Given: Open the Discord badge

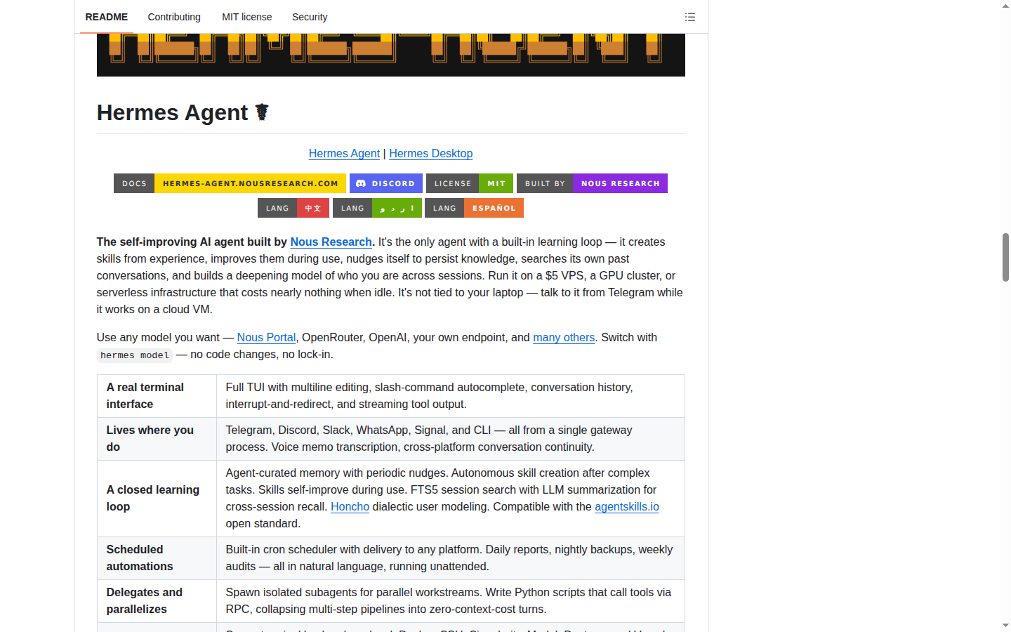Looking at the screenshot, I should click(x=386, y=183).
